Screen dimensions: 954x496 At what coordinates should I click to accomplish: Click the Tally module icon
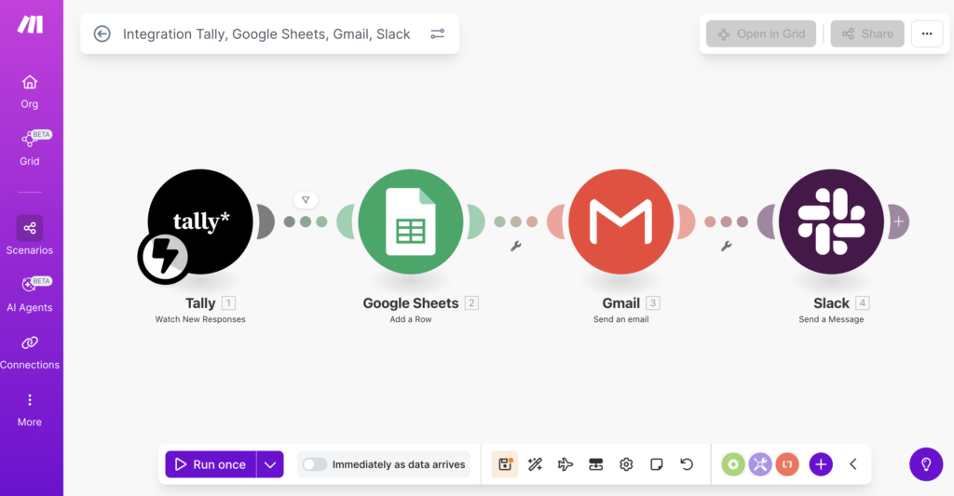tap(200, 221)
